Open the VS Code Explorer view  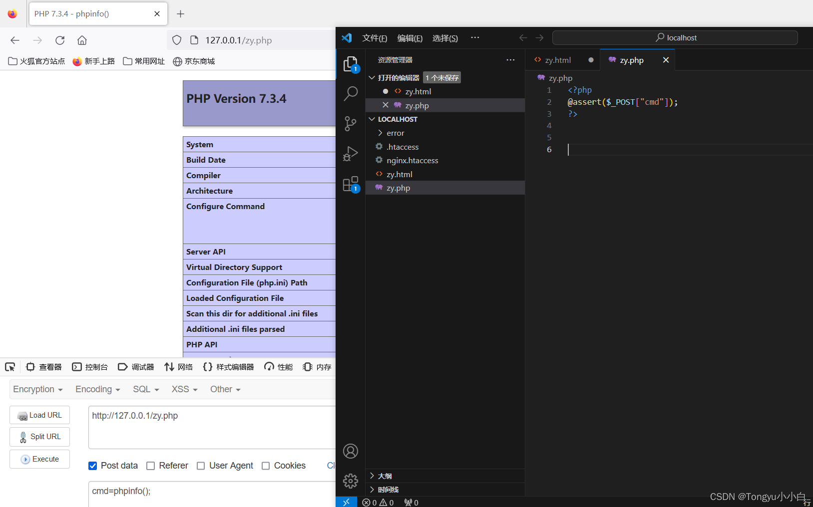coord(351,64)
